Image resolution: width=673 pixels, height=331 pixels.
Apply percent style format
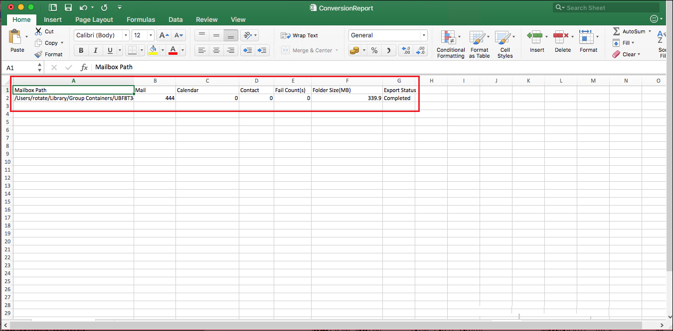click(374, 50)
